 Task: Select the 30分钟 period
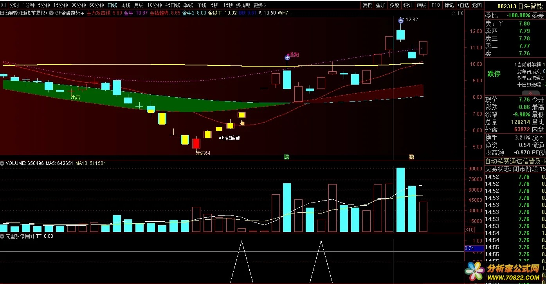[79, 5]
